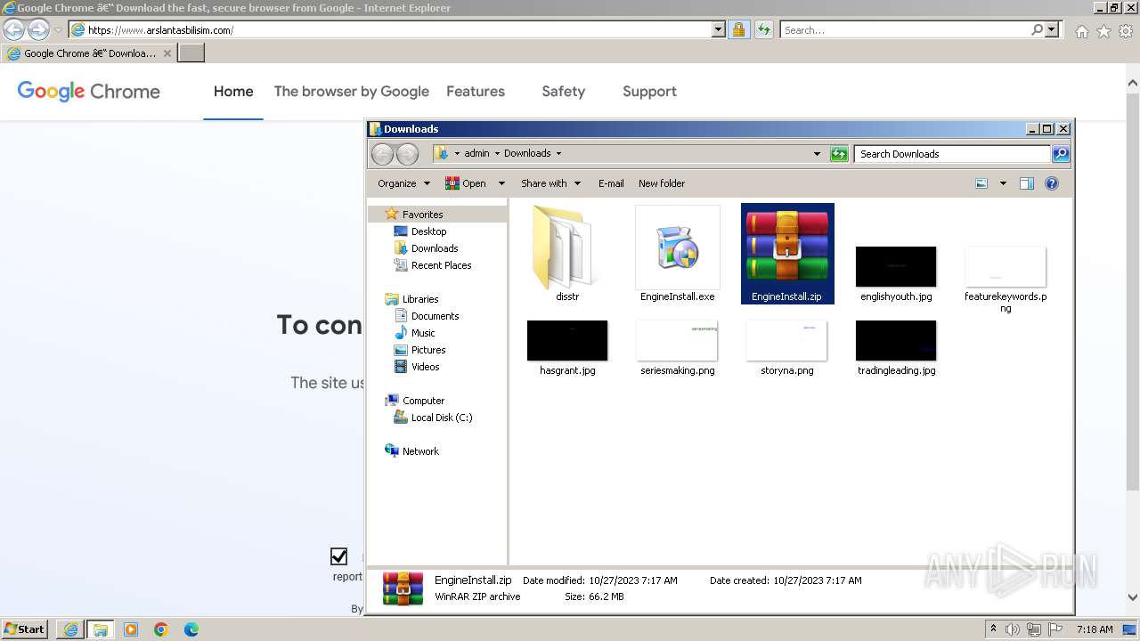Screen dimensions: 1140x641
Task: Open the Support tab
Action: (x=649, y=91)
